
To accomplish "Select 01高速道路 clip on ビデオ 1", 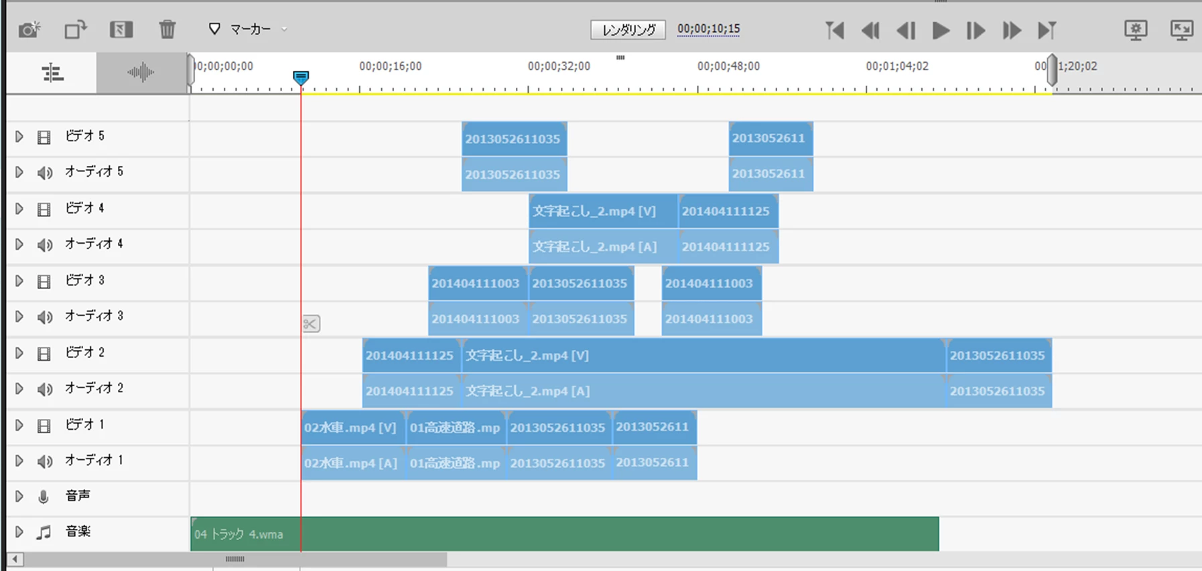I will point(456,428).
